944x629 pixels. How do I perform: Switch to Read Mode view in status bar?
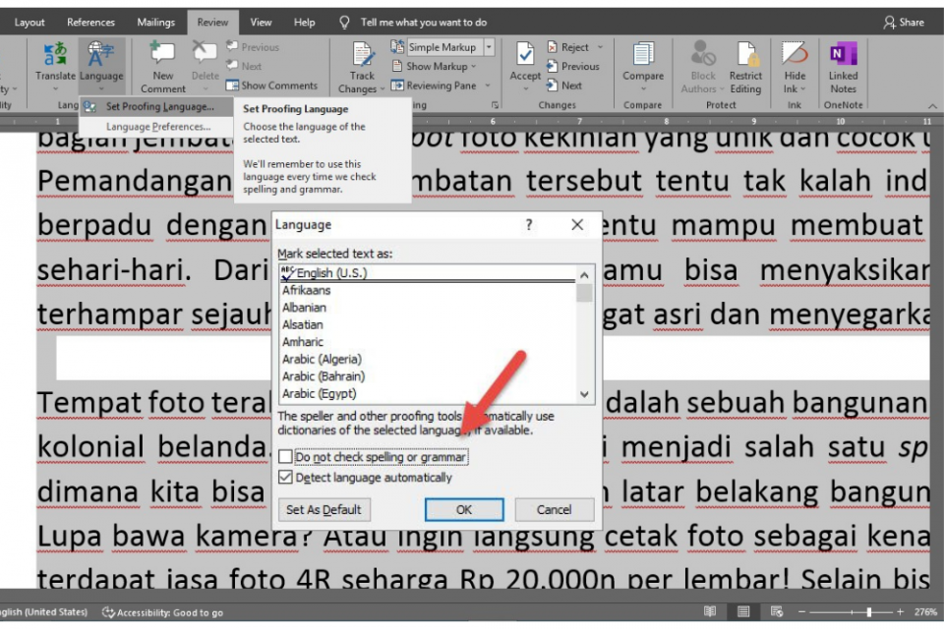pos(710,611)
